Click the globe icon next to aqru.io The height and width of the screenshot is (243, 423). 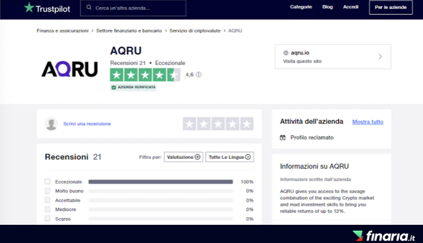tap(285, 53)
